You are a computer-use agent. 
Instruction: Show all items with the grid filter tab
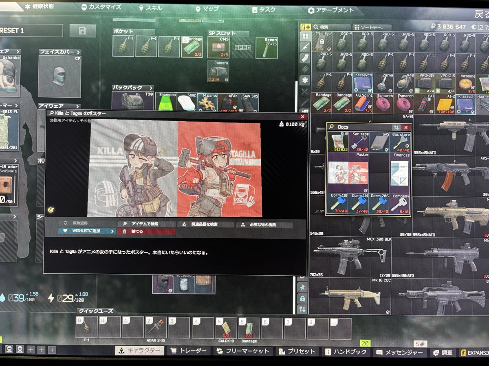tap(304, 37)
